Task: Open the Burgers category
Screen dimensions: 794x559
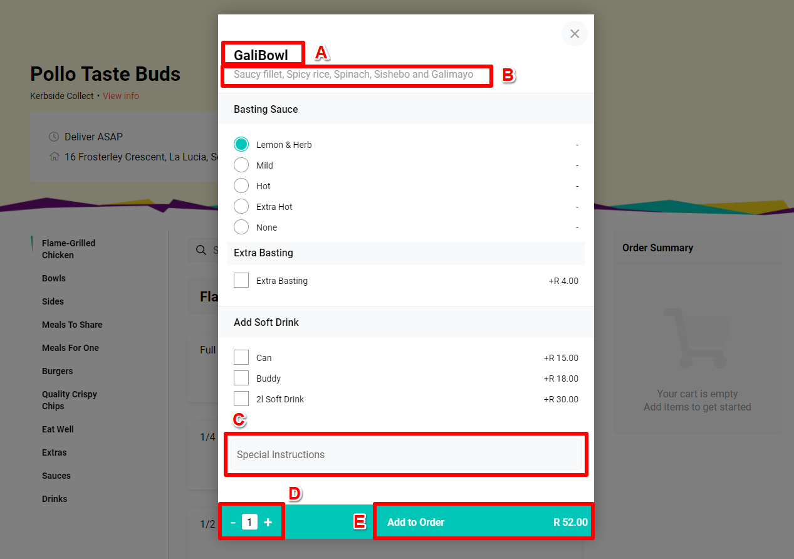Action: 58,371
